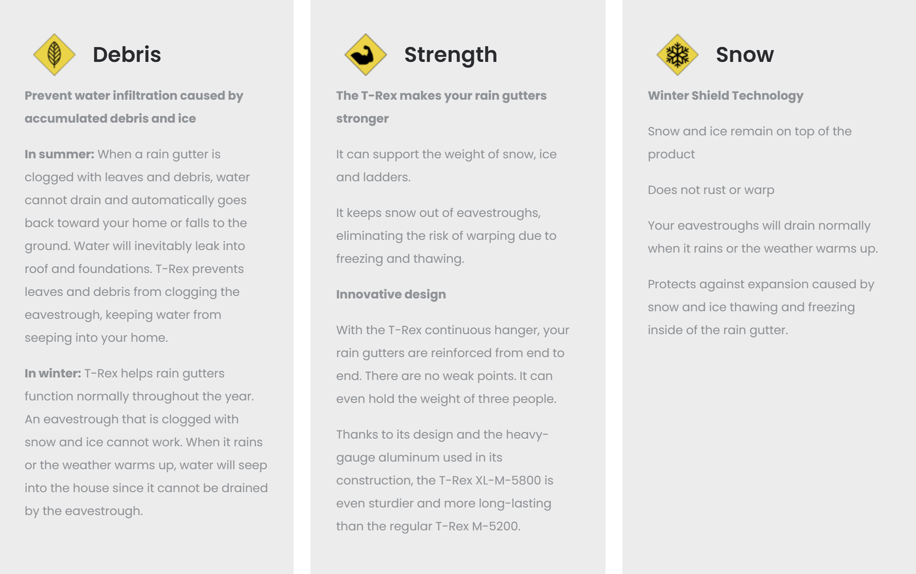Click the Winter Shield Technology subheading
Viewport: 916px width, 574px height.
pos(725,96)
